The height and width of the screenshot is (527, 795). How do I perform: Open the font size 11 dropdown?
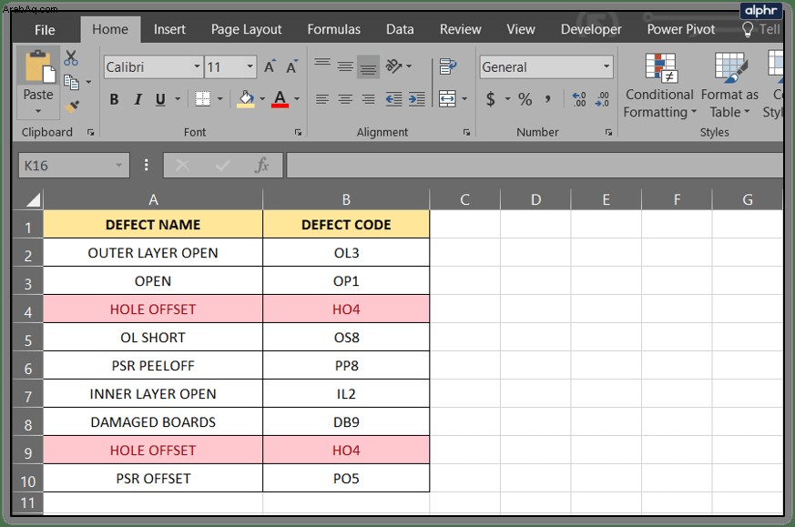(250, 66)
